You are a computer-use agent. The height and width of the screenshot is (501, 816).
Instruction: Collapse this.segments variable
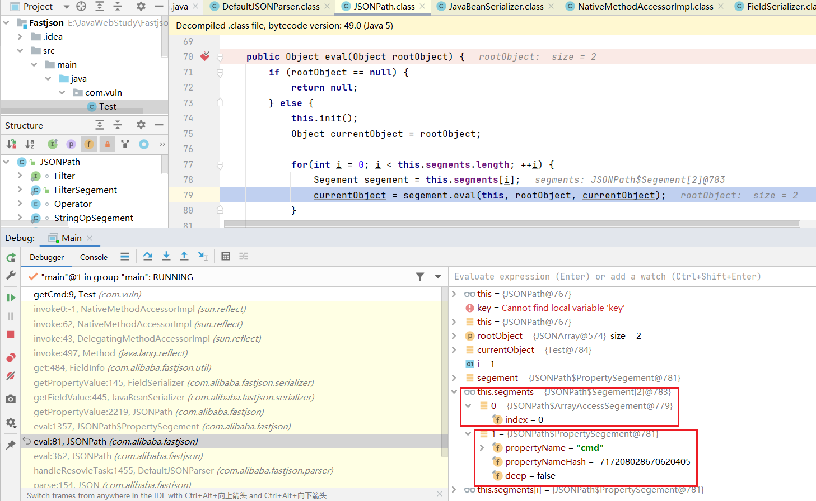point(454,391)
